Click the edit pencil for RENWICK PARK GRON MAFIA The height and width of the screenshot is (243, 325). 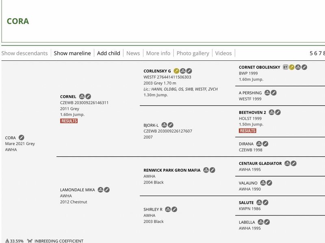click(212, 170)
